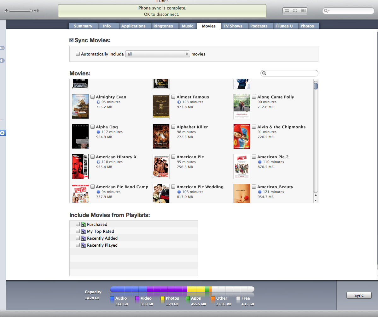The image size is (378, 317).
Task: Check the Along Came Polly movie
Action: (x=254, y=97)
